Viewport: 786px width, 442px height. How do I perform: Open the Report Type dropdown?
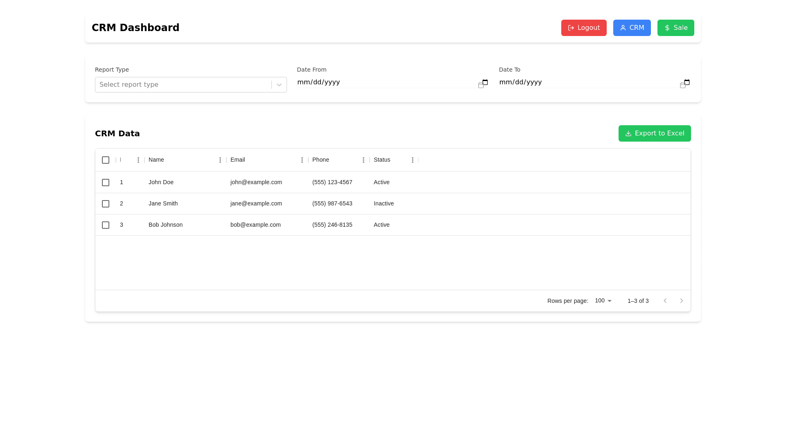coord(191,85)
